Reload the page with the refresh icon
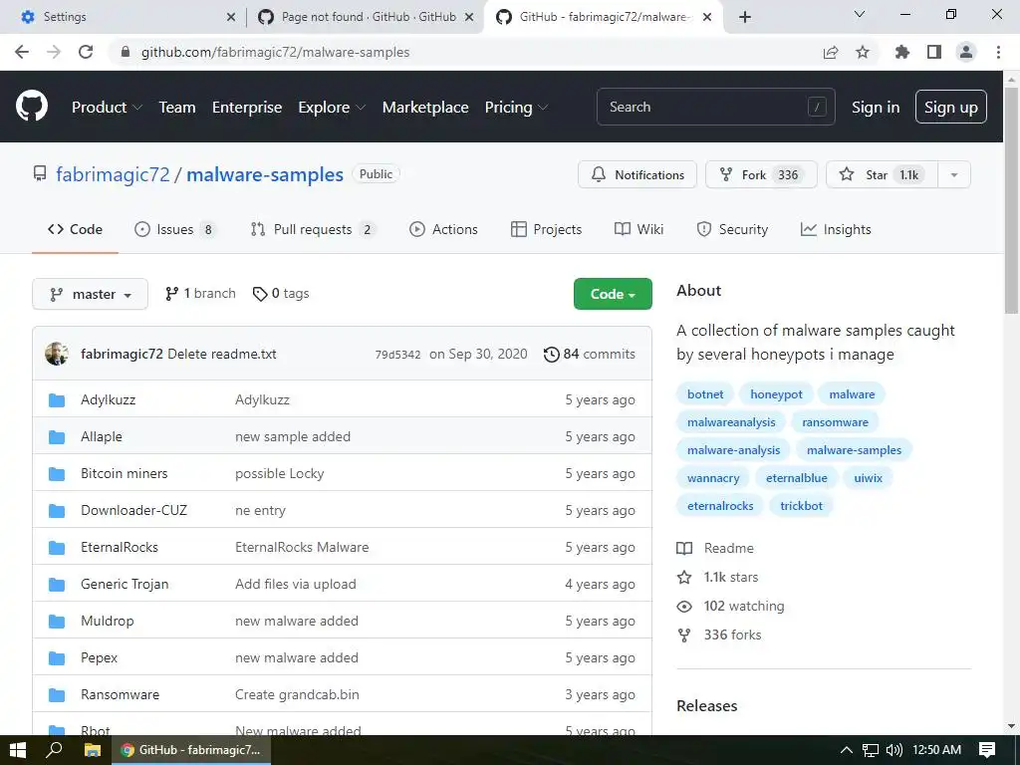 tap(86, 52)
